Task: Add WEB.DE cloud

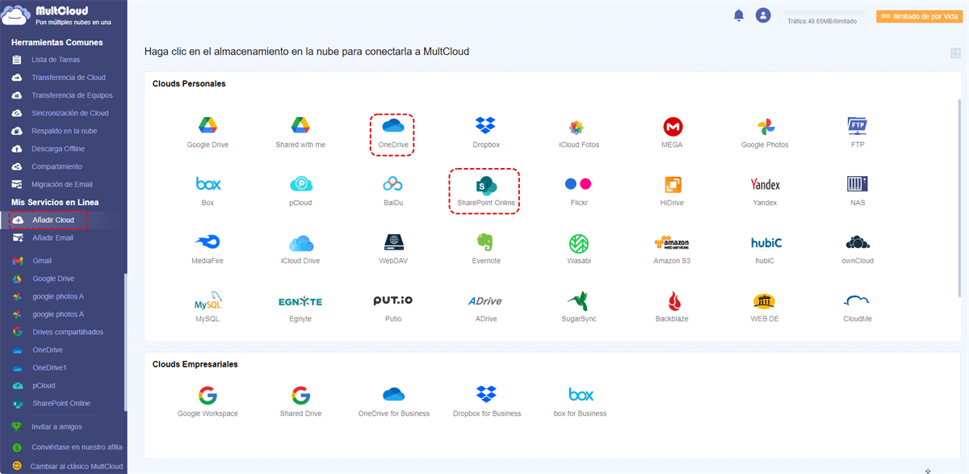Action: point(765,300)
